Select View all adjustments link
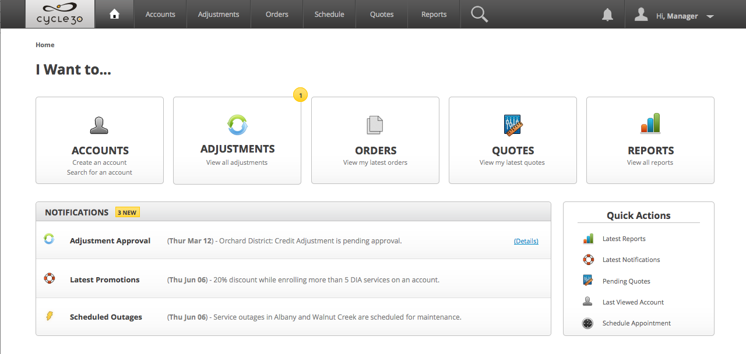Viewport: 746px width, 354px height. tap(237, 162)
